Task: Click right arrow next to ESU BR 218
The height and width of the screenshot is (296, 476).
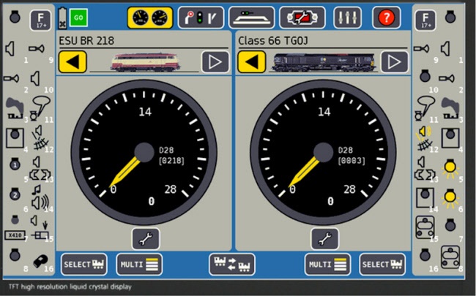Action: tap(215, 61)
